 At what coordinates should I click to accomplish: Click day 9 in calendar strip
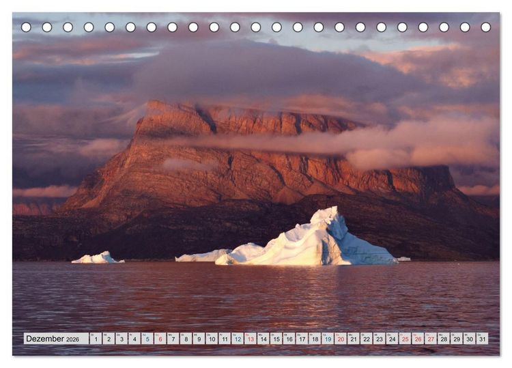tap(199, 339)
